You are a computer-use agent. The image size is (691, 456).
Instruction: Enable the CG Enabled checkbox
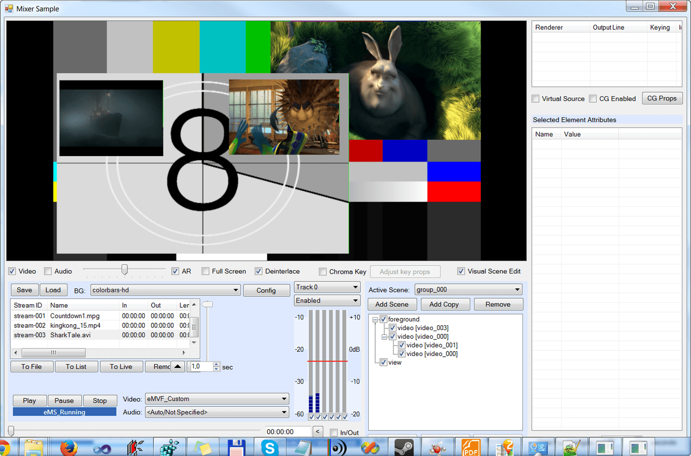(593, 99)
